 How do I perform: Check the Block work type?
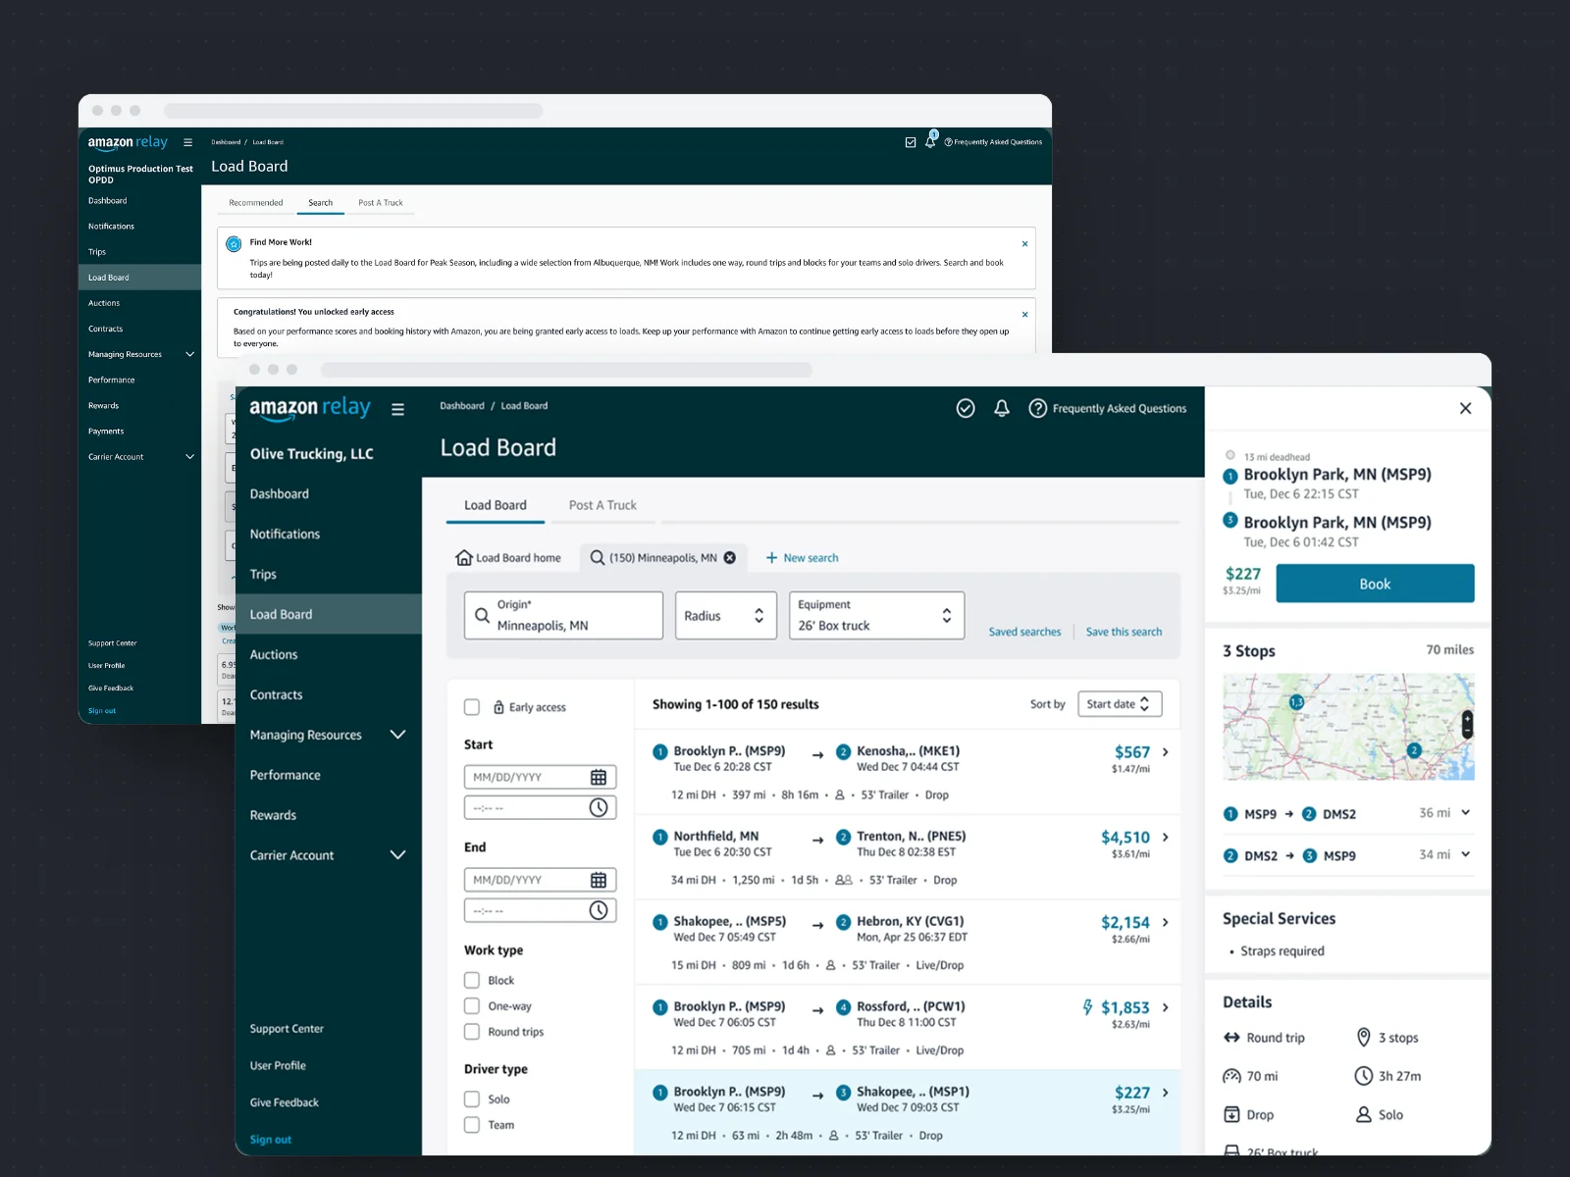(472, 980)
